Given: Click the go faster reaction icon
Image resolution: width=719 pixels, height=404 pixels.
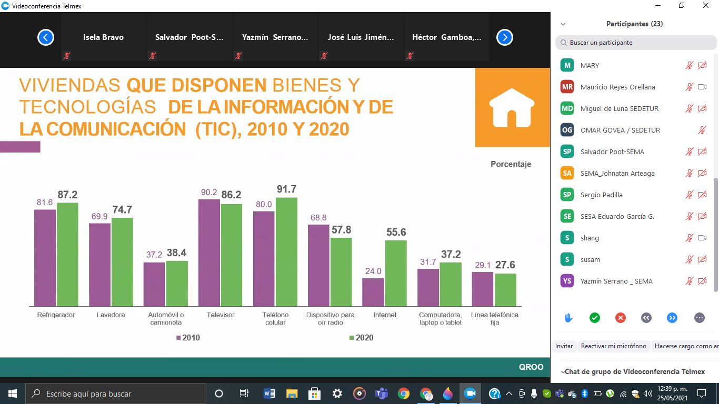Looking at the screenshot, I should click(x=672, y=318).
